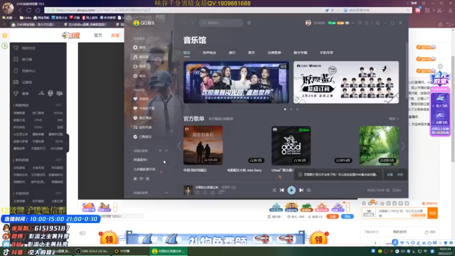455x256 pixels.
Task: Click the add-playlist plus icon
Action: [160, 151]
